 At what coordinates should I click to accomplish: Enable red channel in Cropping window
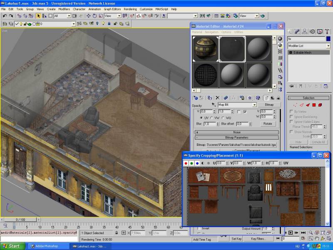186,163
